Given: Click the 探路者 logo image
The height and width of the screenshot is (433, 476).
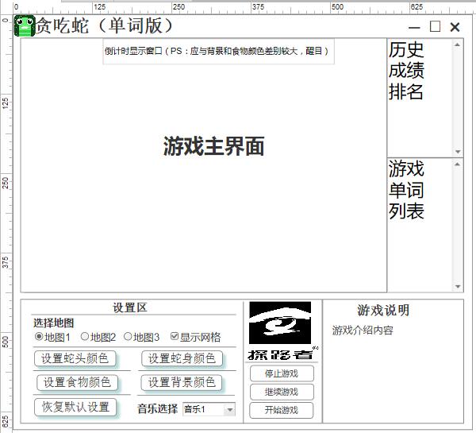Looking at the screenshot, I should 282,331.
